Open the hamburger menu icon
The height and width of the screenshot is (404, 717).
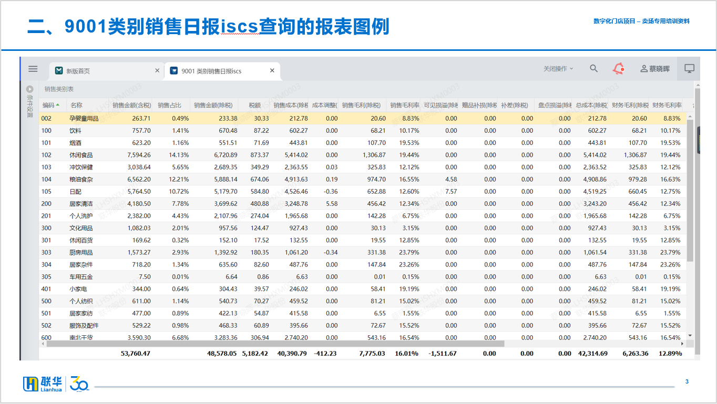point(33,69)
